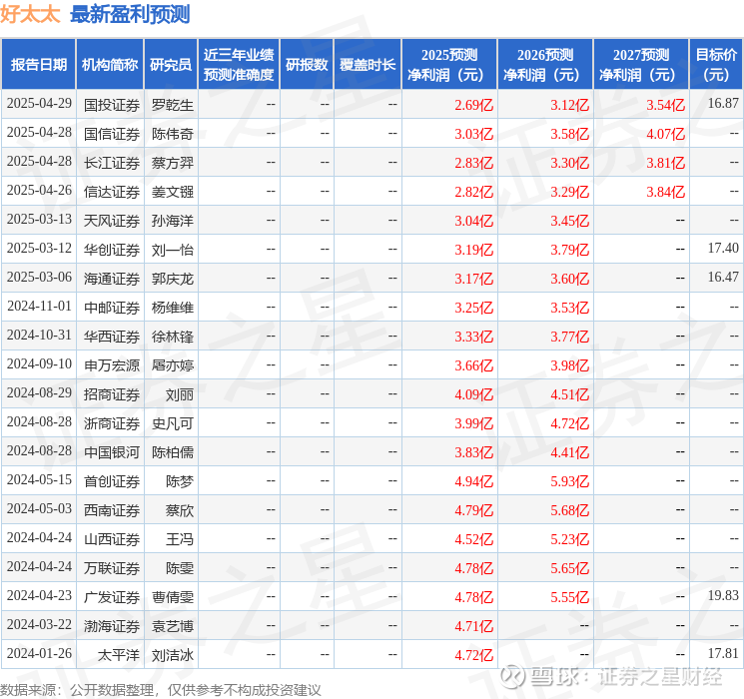Select 万联证券 institution cell
The width and height of the screenshot is (744, 699).
pos(112,568)
